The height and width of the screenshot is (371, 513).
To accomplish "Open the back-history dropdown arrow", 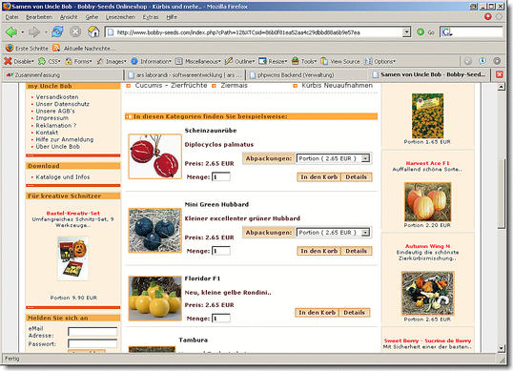I will click(22, 32).
